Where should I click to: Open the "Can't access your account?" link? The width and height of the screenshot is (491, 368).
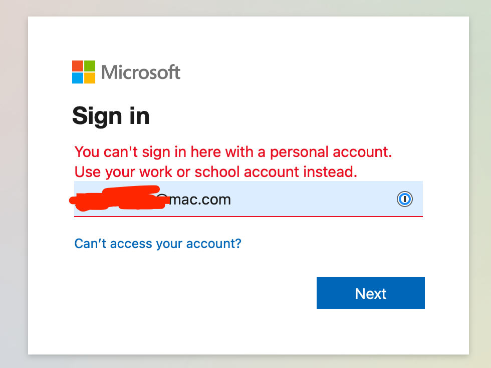click(158, 243)
